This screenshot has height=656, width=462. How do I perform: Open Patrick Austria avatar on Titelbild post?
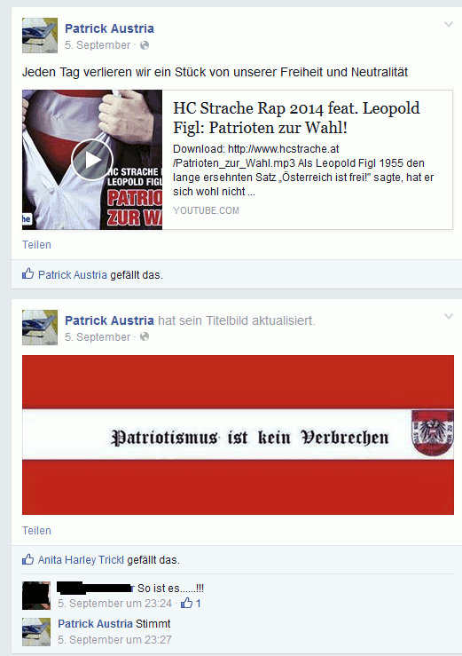[x=40, y=328]
